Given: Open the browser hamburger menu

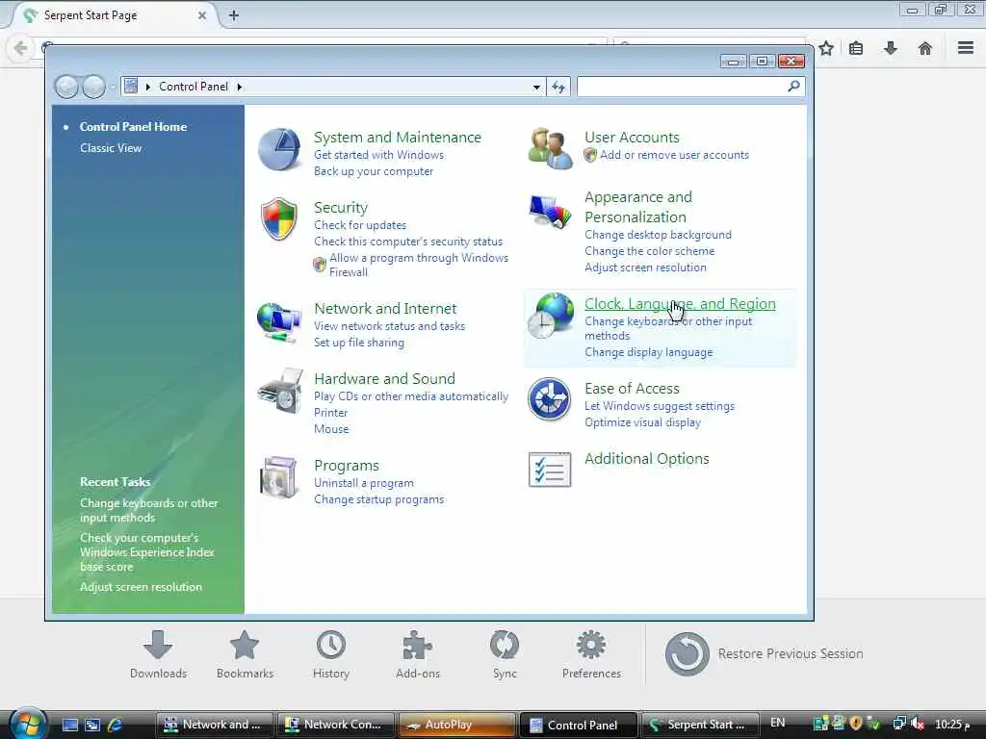Looking at the screenshot, I should pos(966,48).
